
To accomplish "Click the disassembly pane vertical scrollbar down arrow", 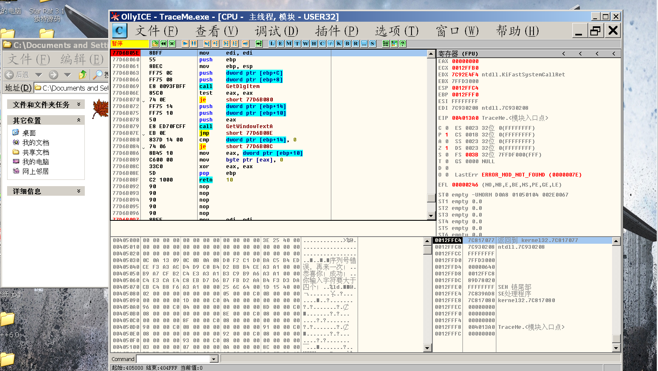I will pyautogui.click(x=431, y=216).
